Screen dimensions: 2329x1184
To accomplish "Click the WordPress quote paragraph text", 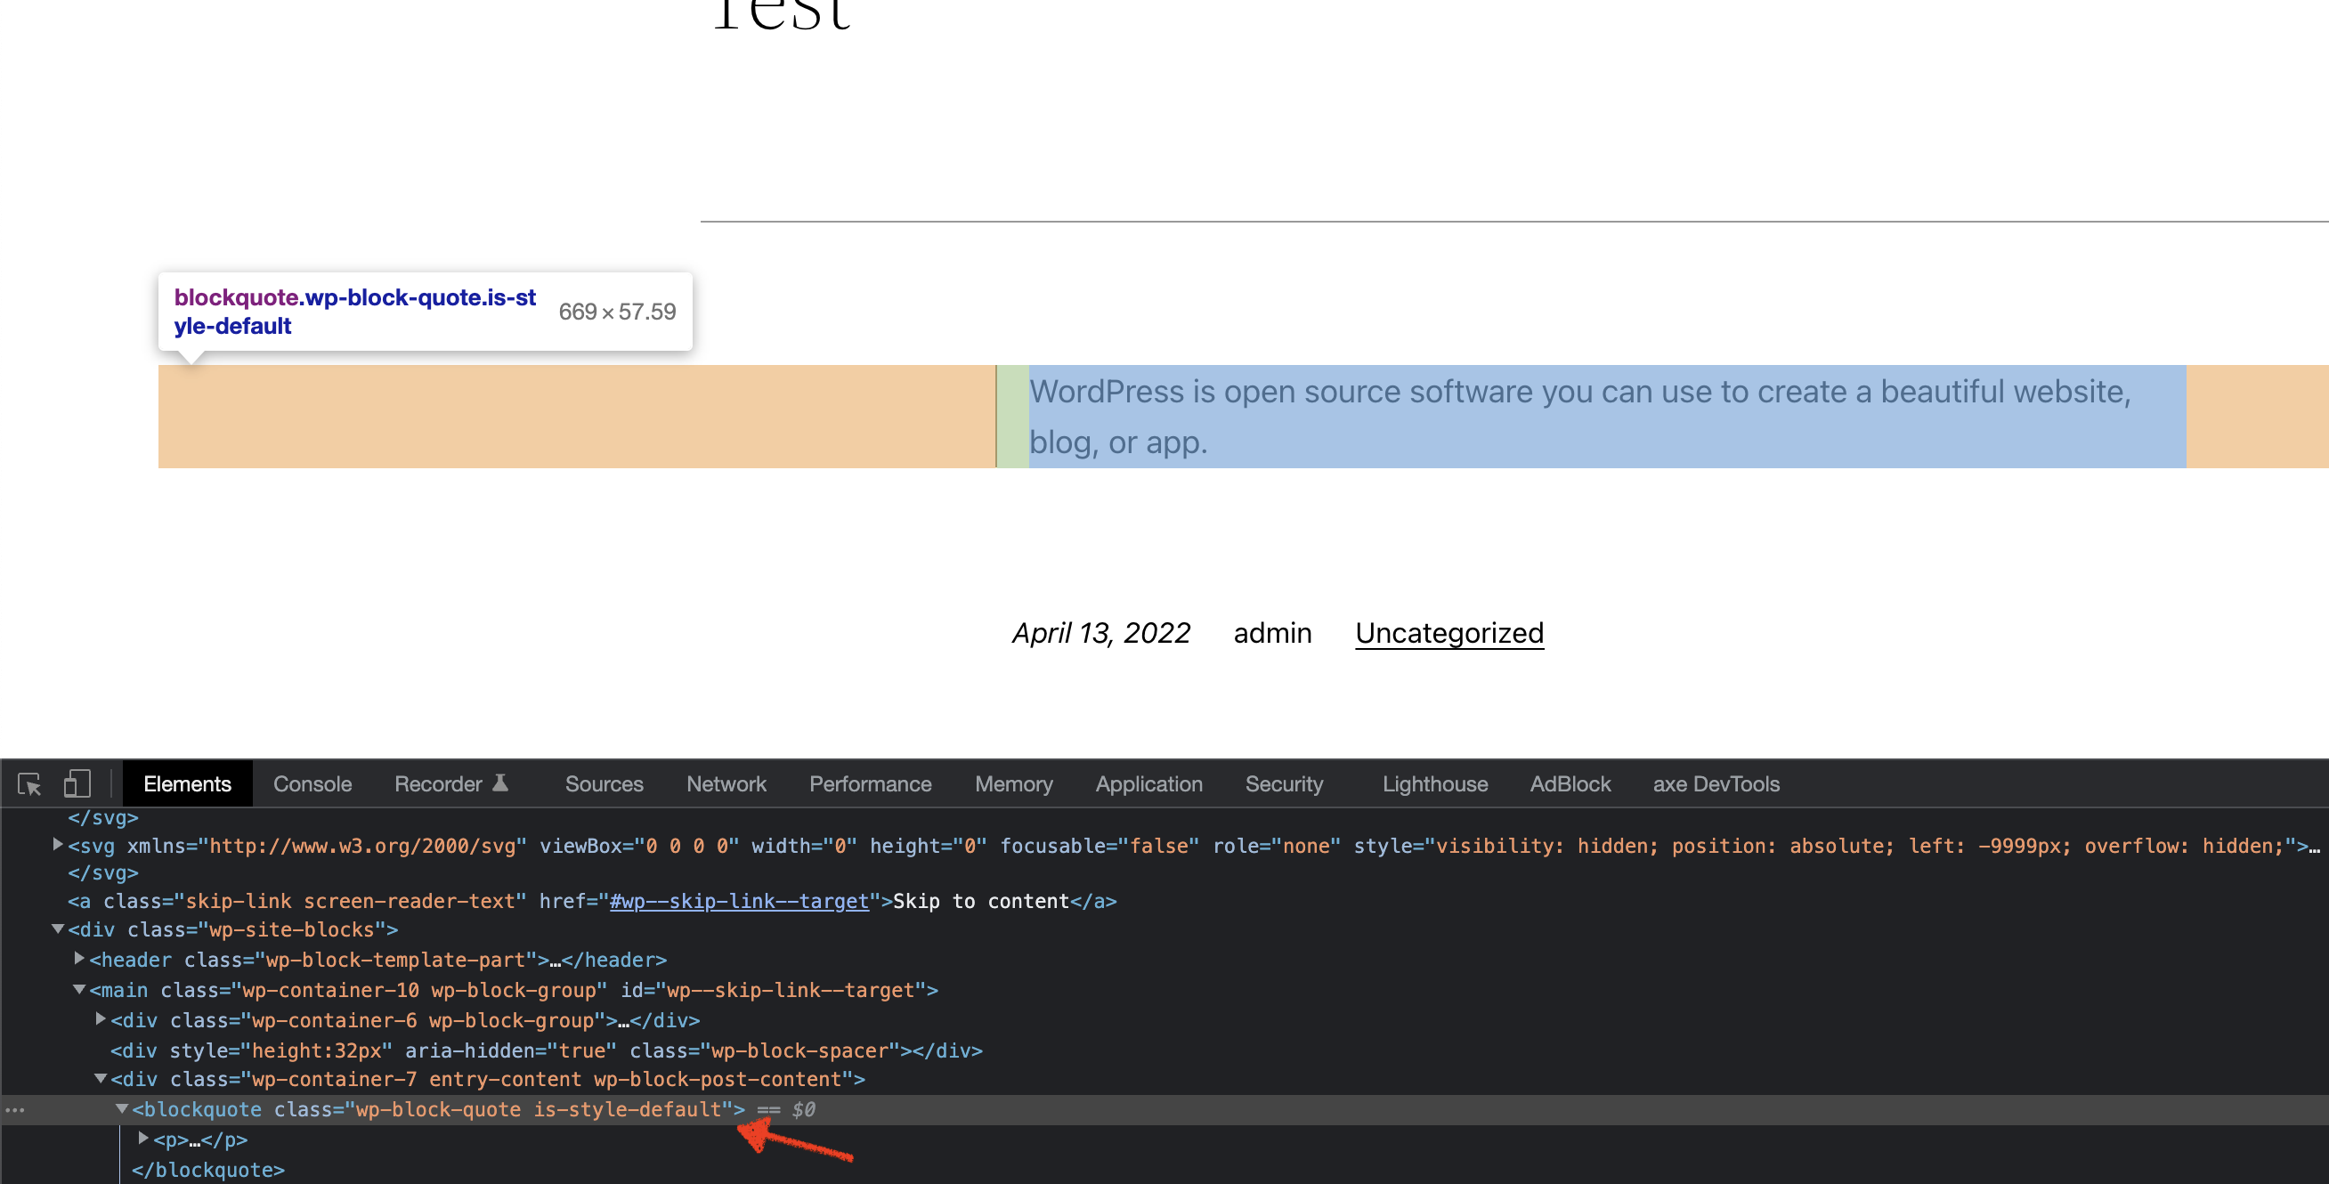I will [x=1579, y=417].
